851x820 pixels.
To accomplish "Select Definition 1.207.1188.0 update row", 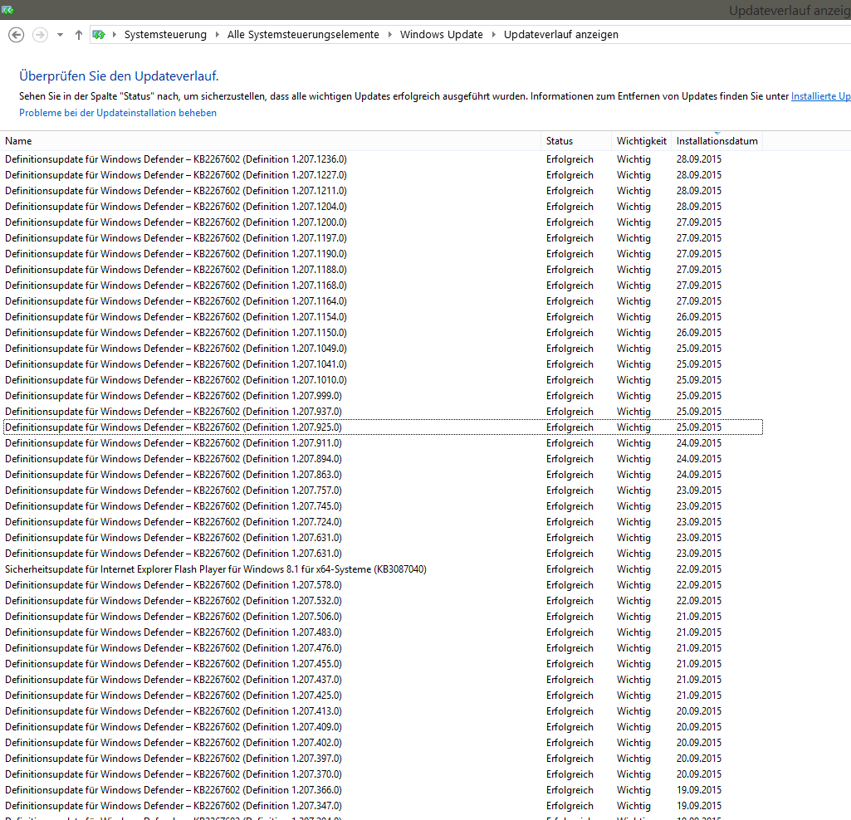I will 383,270.
